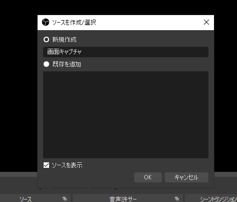The height and width of the screenshot is (202, 237).
Task: Click the existing sources list area
Action: point(126,115)
